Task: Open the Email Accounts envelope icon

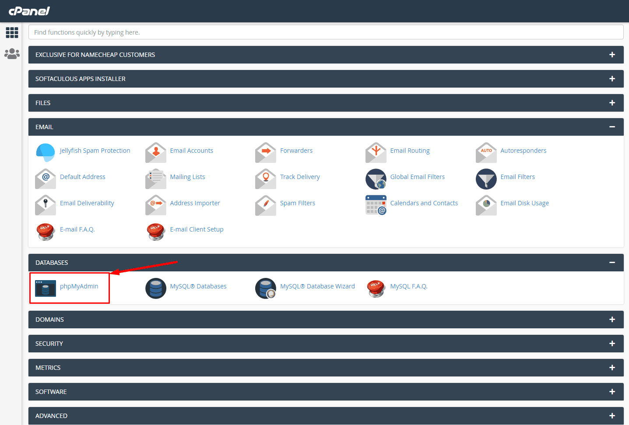Action: point(156,152)
